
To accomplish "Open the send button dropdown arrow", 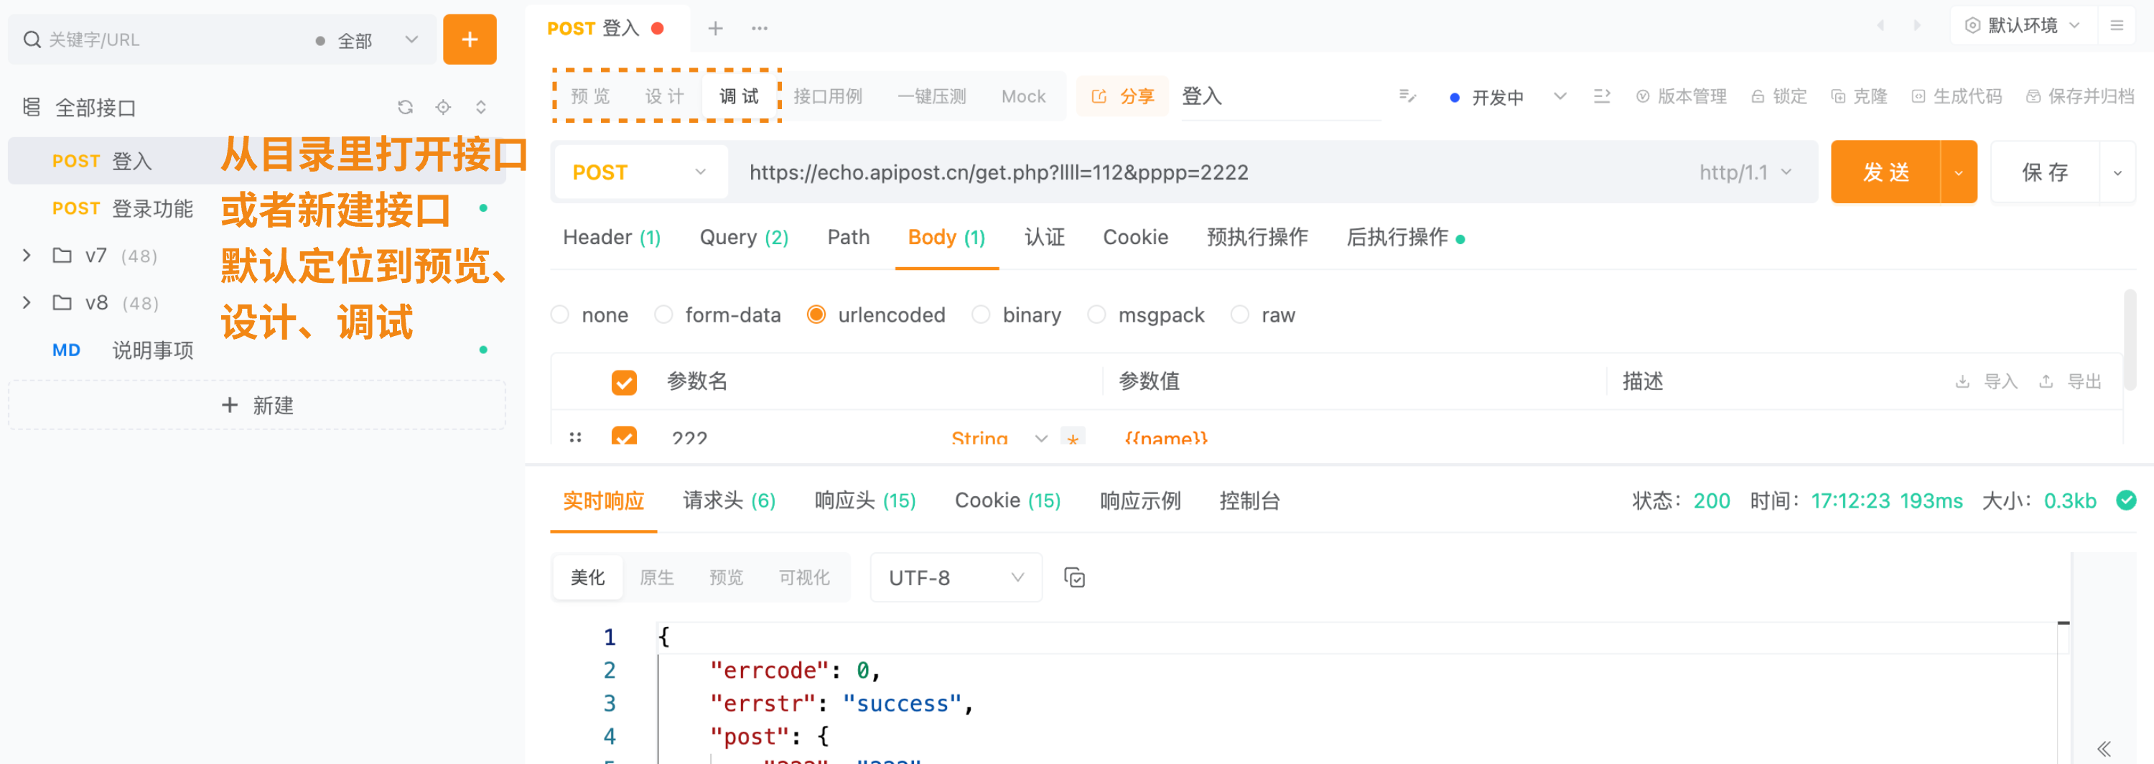I will click(1958, 172).
